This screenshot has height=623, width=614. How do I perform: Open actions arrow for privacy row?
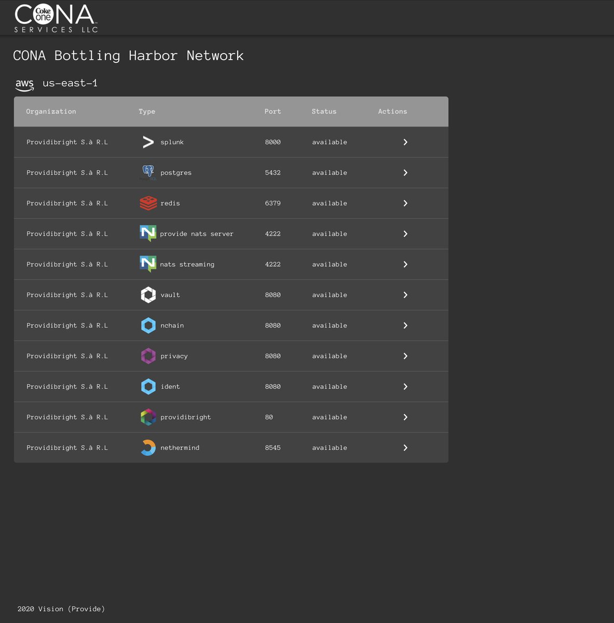[x=405, y=356]
